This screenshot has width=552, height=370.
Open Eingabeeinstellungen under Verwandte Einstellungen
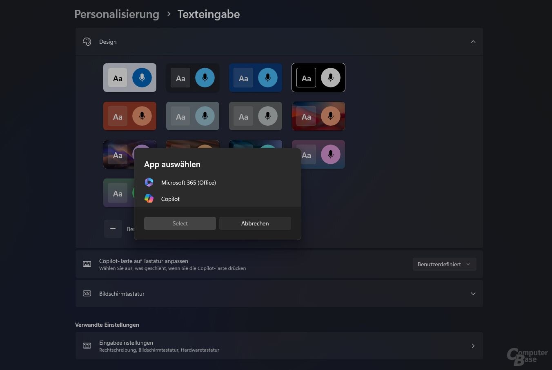coord(279,345)
